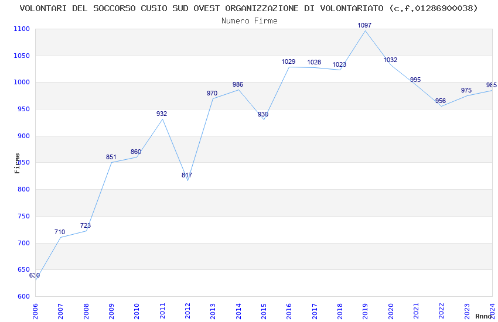Click the 2011 x-axis year label
The width and height of the screenshot is (498, 322).
pos(162,311)
